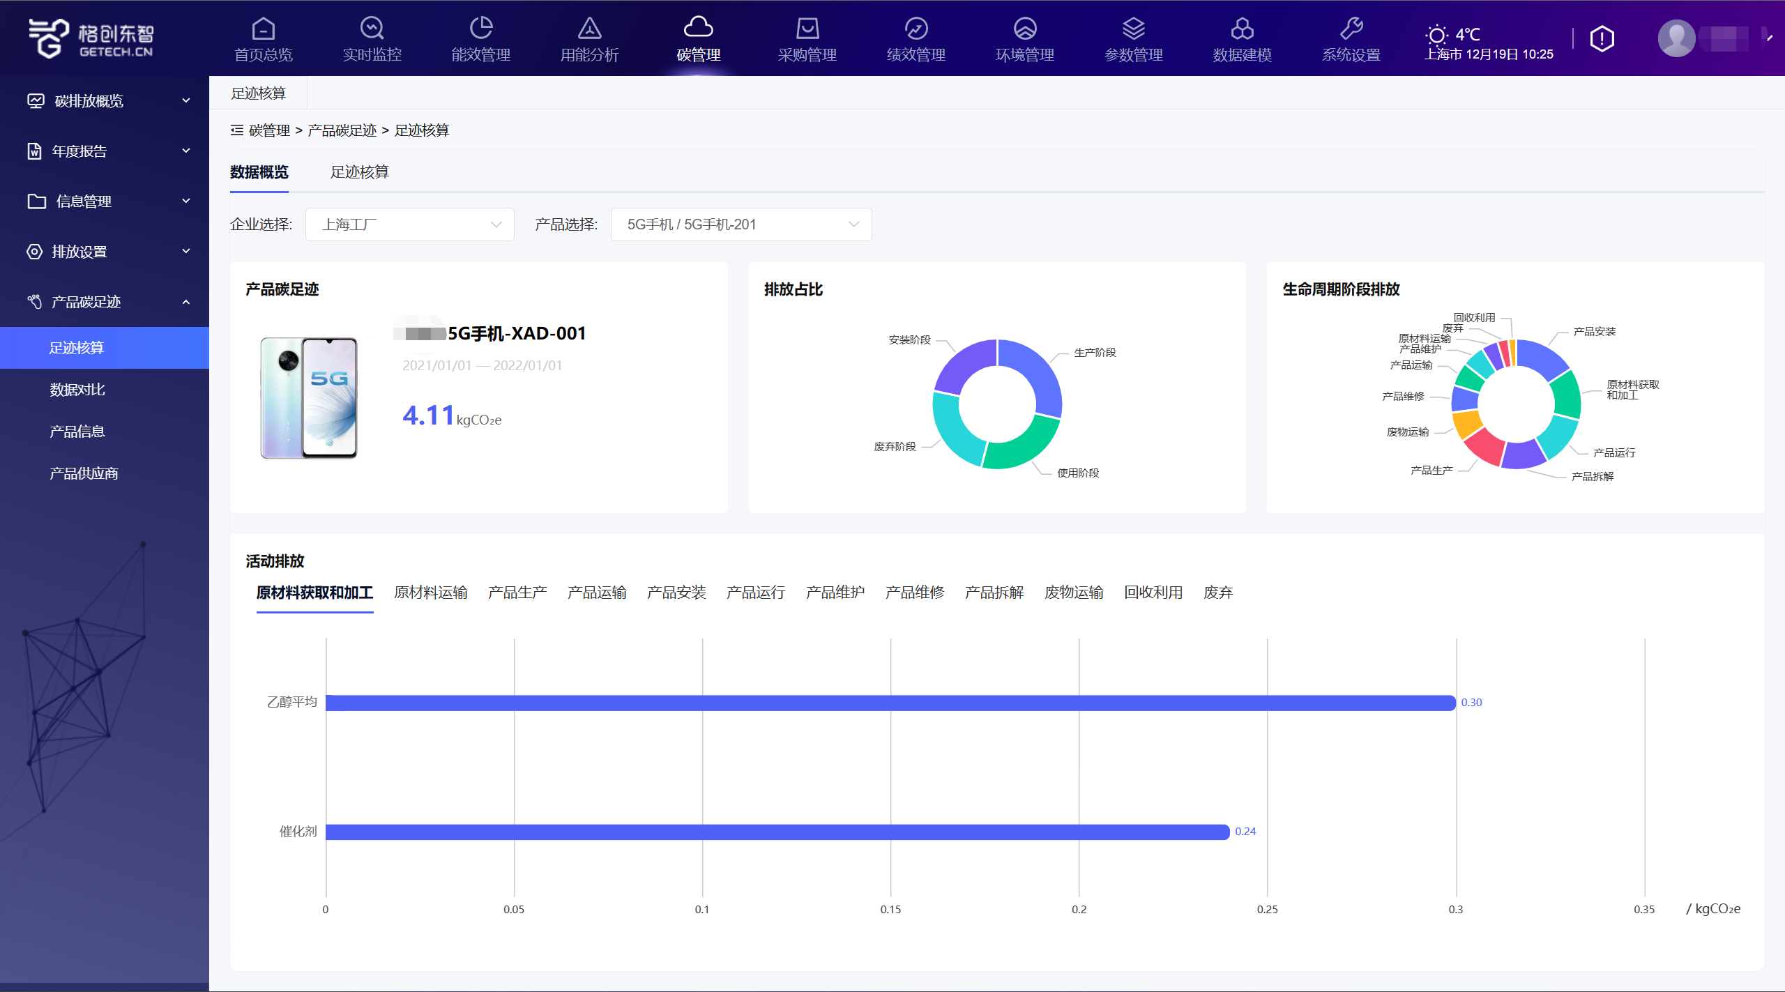The image size is (1785, 992).
Task: Select the 废物运输 activity tab
Action: pyautogui.click(x=1073, y=593)
